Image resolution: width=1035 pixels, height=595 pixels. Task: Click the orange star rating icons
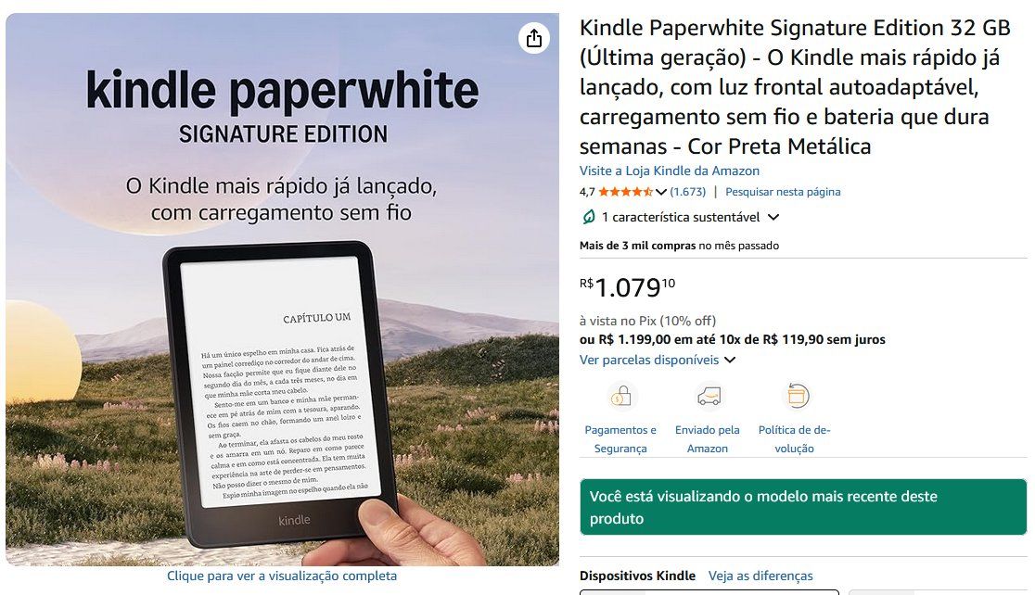point(625,192)
